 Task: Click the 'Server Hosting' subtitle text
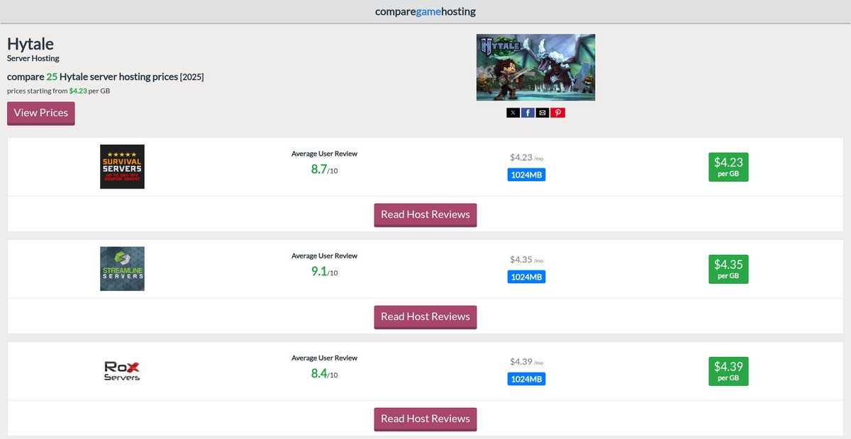(33, 58)
